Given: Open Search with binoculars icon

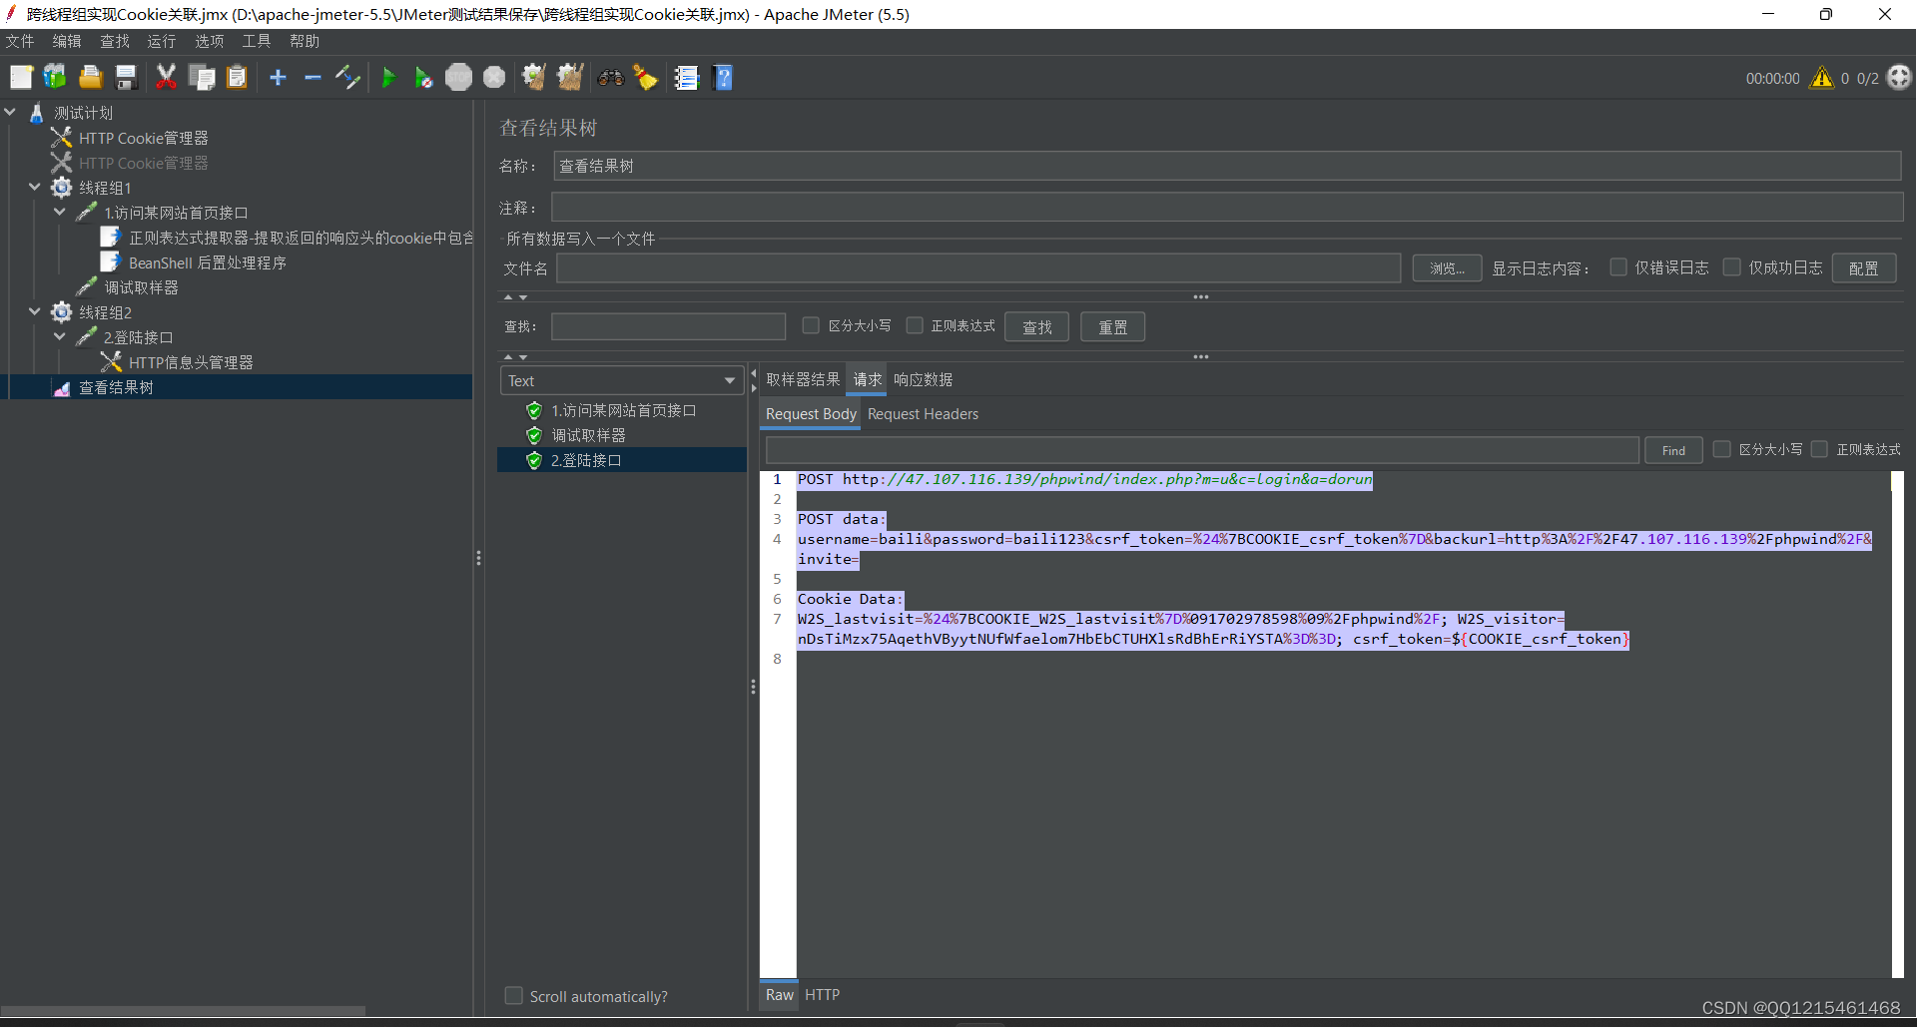Looking at the screenshot, I should (610, 77).
